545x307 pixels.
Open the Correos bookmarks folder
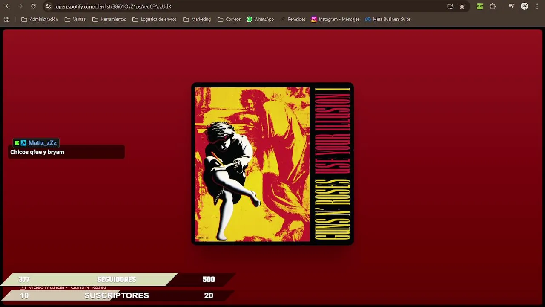point(229,19)
